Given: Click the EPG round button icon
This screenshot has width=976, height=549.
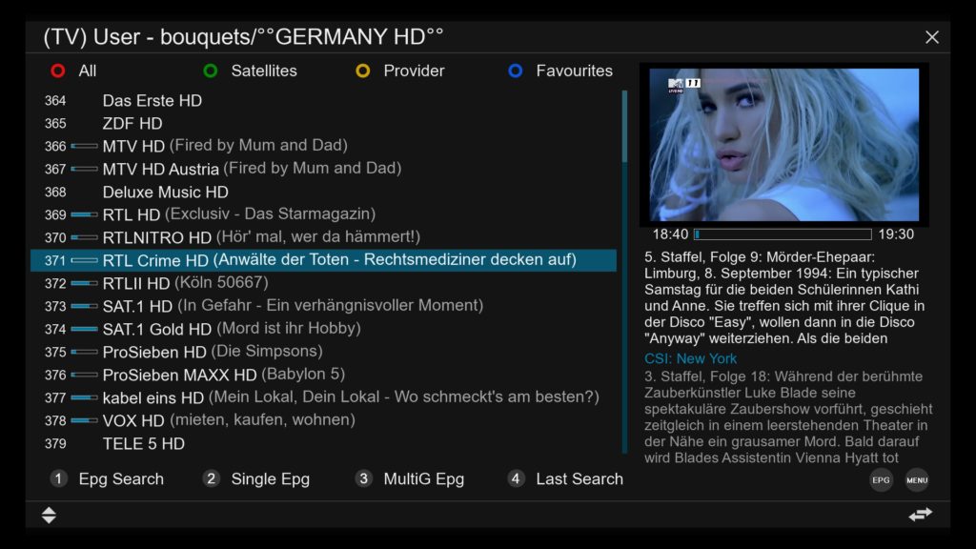Looking at the screenshot, I should 881,480.
